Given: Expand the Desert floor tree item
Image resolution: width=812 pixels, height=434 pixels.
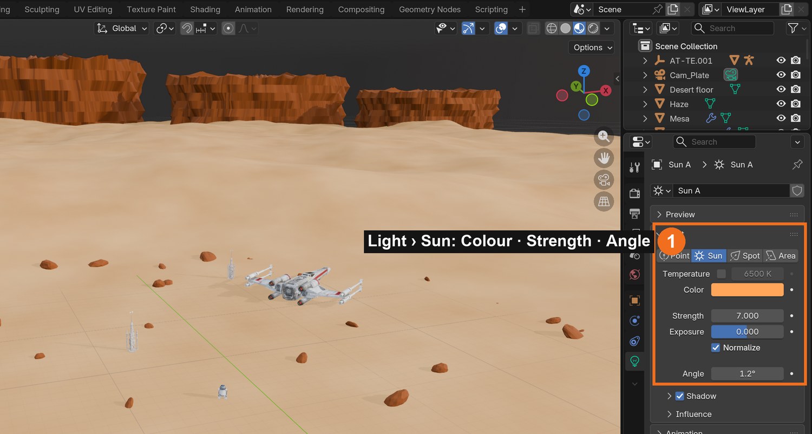Looking at the screenshot, I should click(x=645, y=90).
